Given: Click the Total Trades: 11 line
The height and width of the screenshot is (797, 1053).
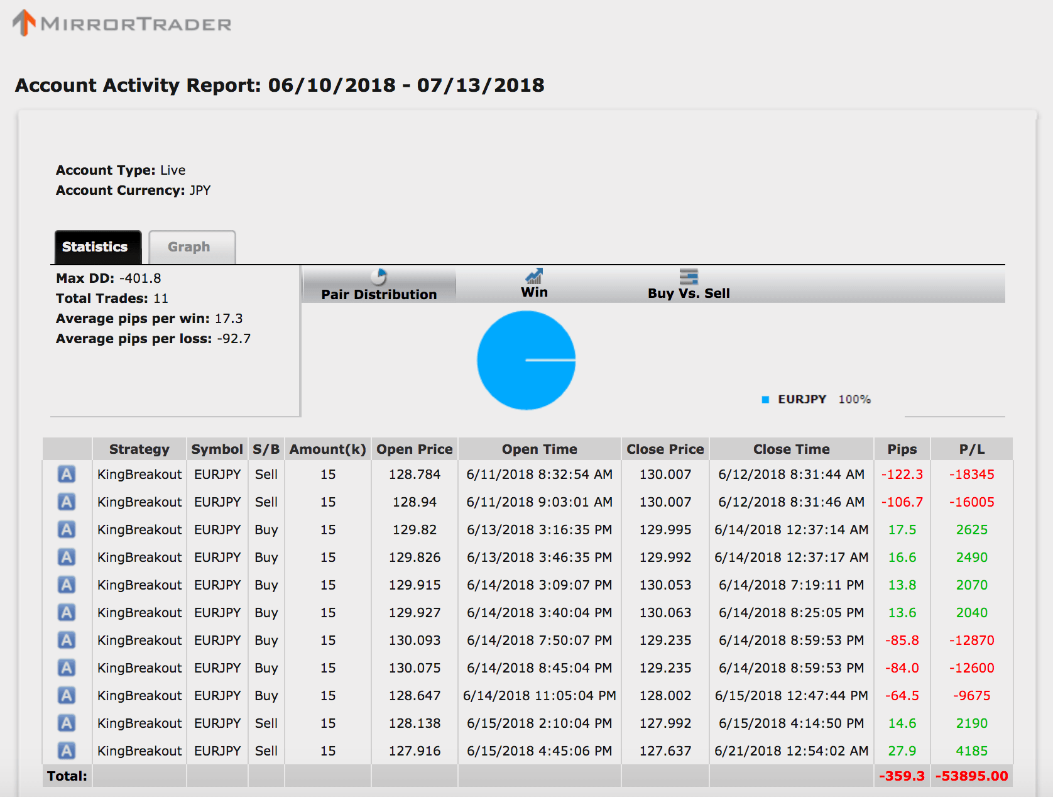Looking at the screenshot, I should [112, 299].
